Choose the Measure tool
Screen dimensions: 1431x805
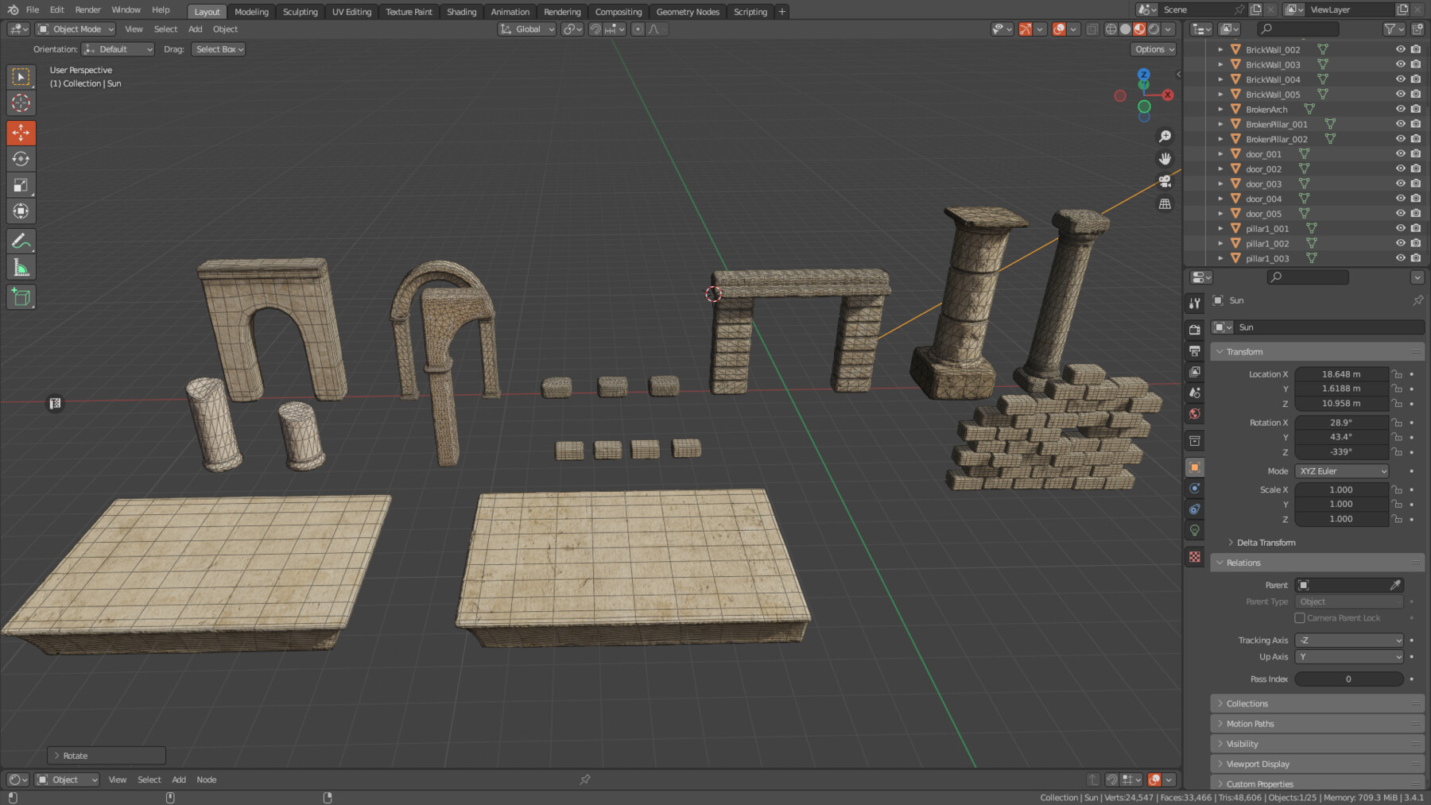(21, 267)
